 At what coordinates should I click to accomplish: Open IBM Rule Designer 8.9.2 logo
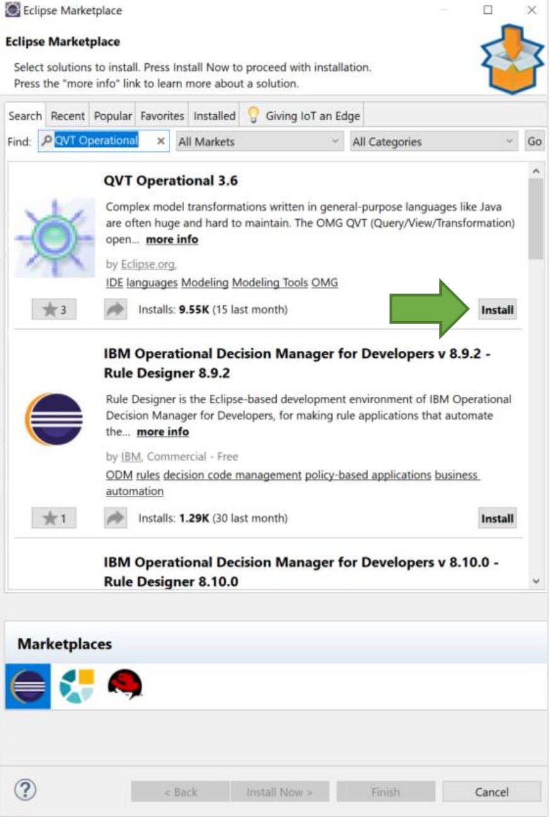[54, 419]
